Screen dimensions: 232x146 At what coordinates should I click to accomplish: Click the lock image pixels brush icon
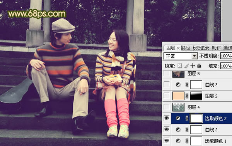[186, 65]
